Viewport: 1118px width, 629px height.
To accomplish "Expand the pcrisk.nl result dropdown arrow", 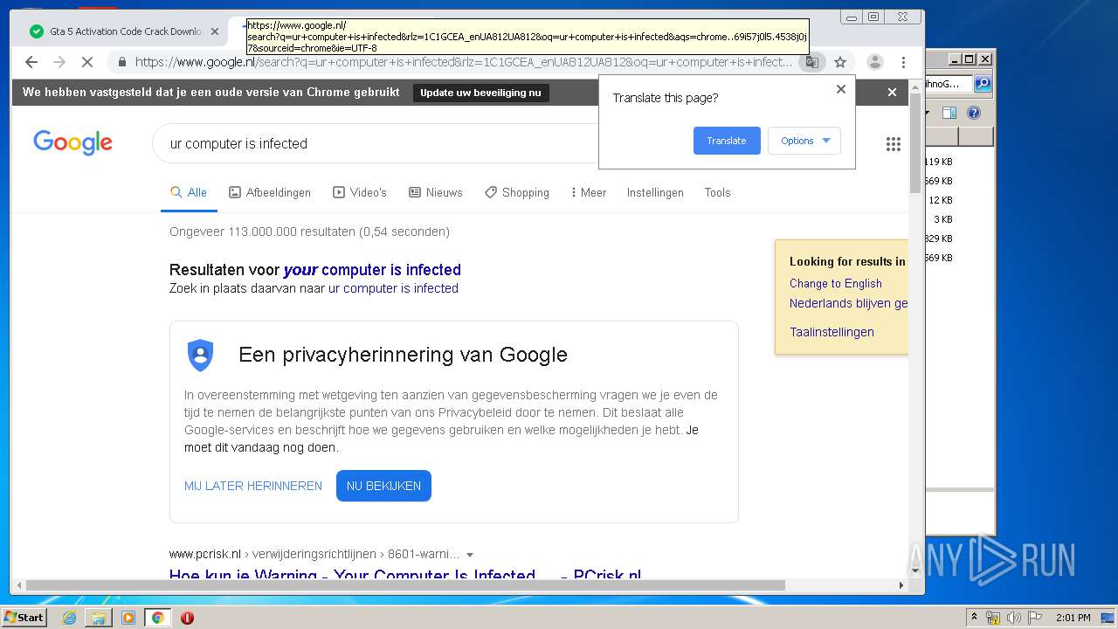I will click(470, 555).
